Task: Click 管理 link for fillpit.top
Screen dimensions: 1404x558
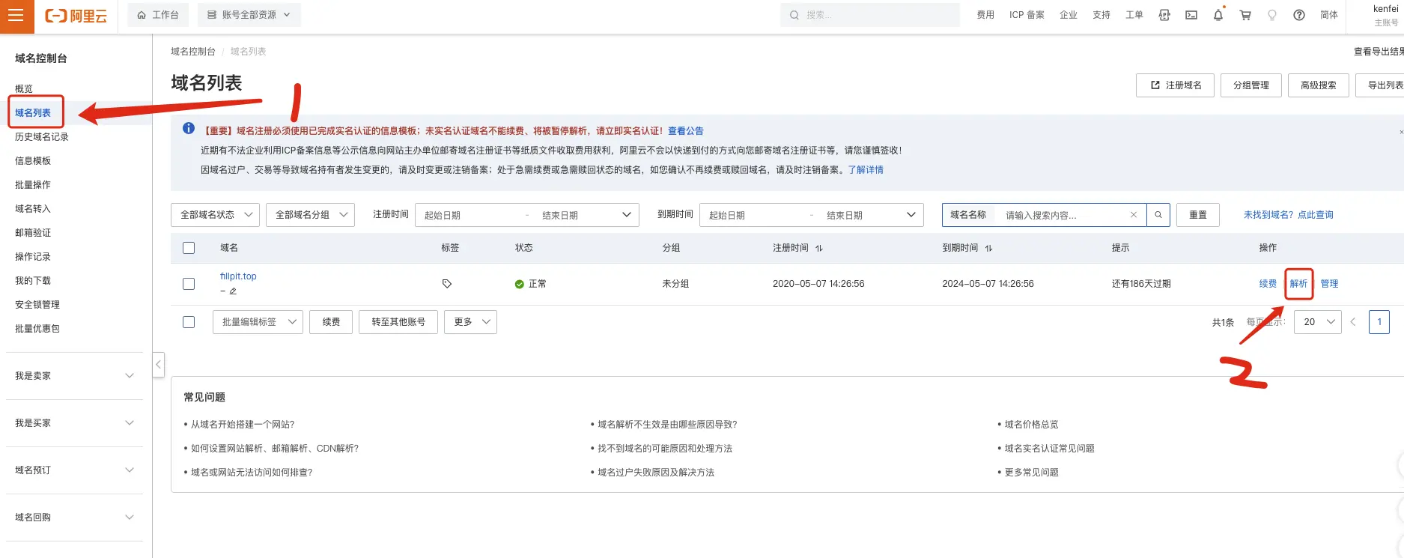Action: coord(1329,284)
